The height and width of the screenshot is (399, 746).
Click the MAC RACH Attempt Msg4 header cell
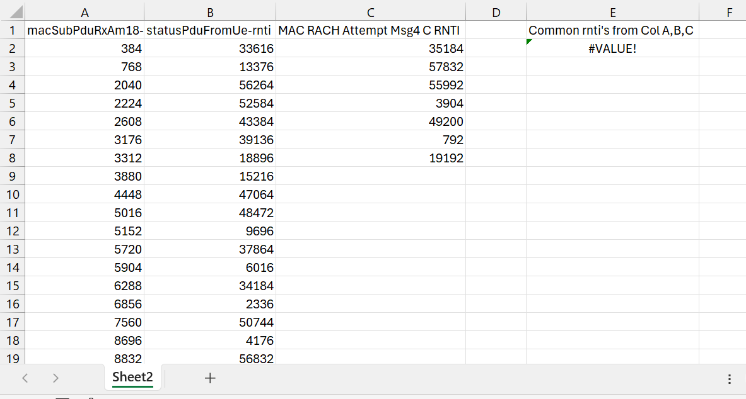(370, 30)
